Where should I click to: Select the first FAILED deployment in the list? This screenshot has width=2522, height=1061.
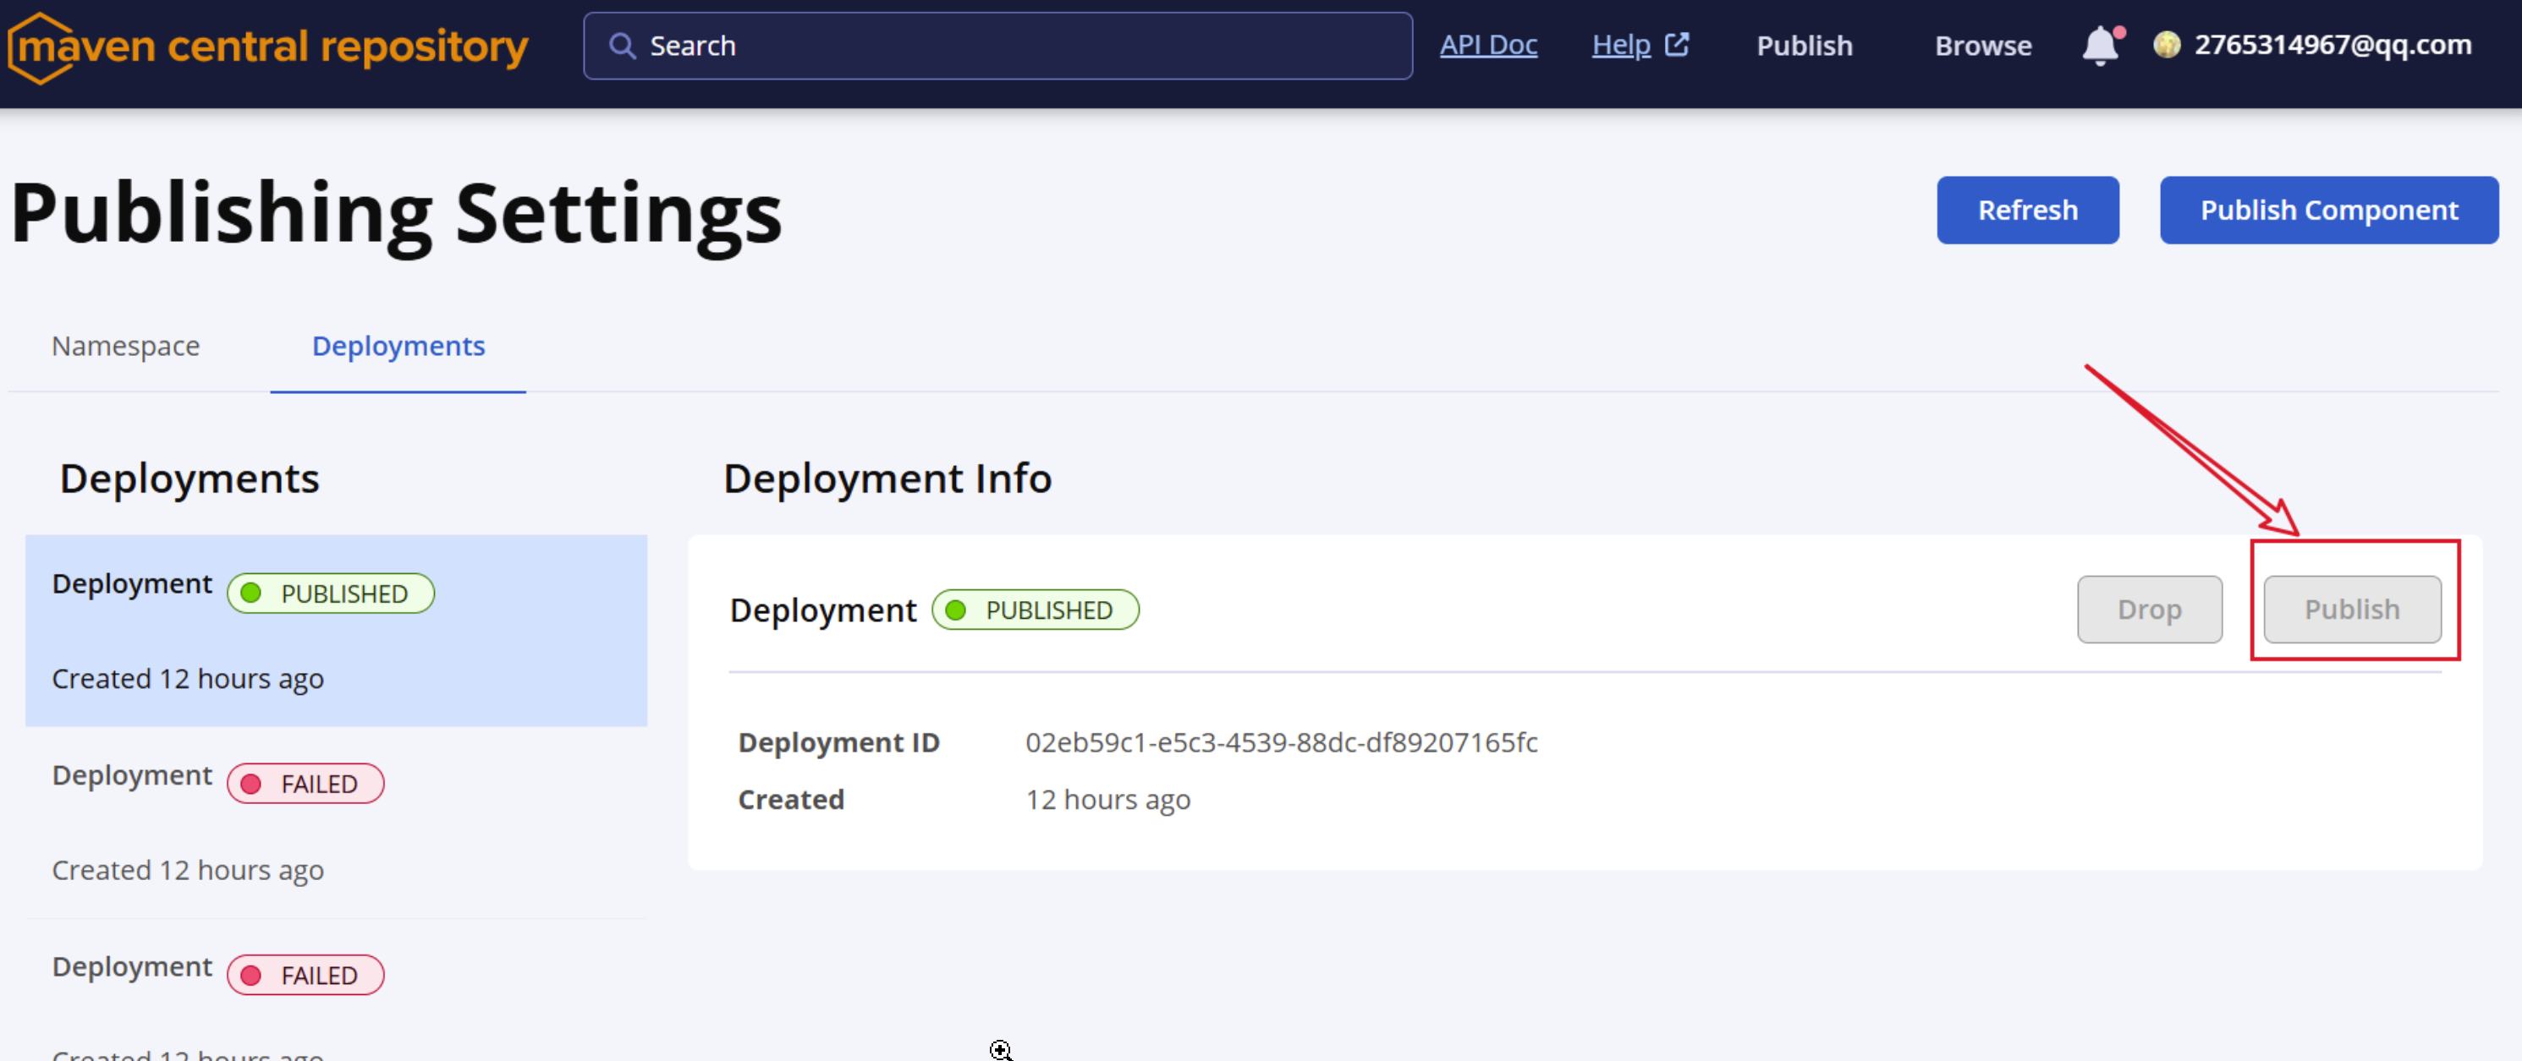[x=336, y=823]
